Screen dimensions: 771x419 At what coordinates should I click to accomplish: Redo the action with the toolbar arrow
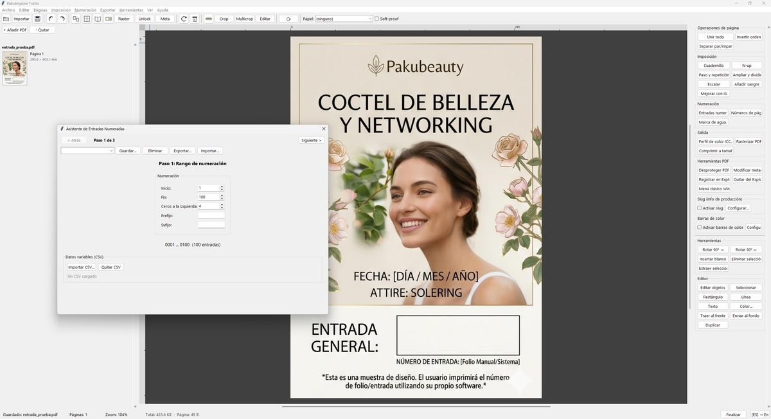click(x=62, y=19)
